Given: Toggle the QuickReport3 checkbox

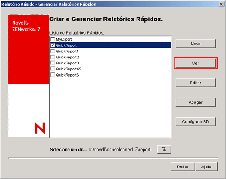Looking at the screenshot, I should [x=53, y=63].
